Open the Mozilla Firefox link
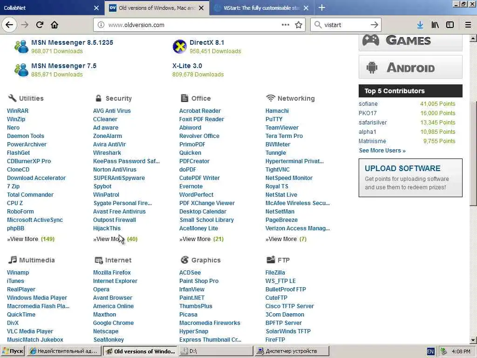Viewport: 477px width, 358px height. (112, 272)
